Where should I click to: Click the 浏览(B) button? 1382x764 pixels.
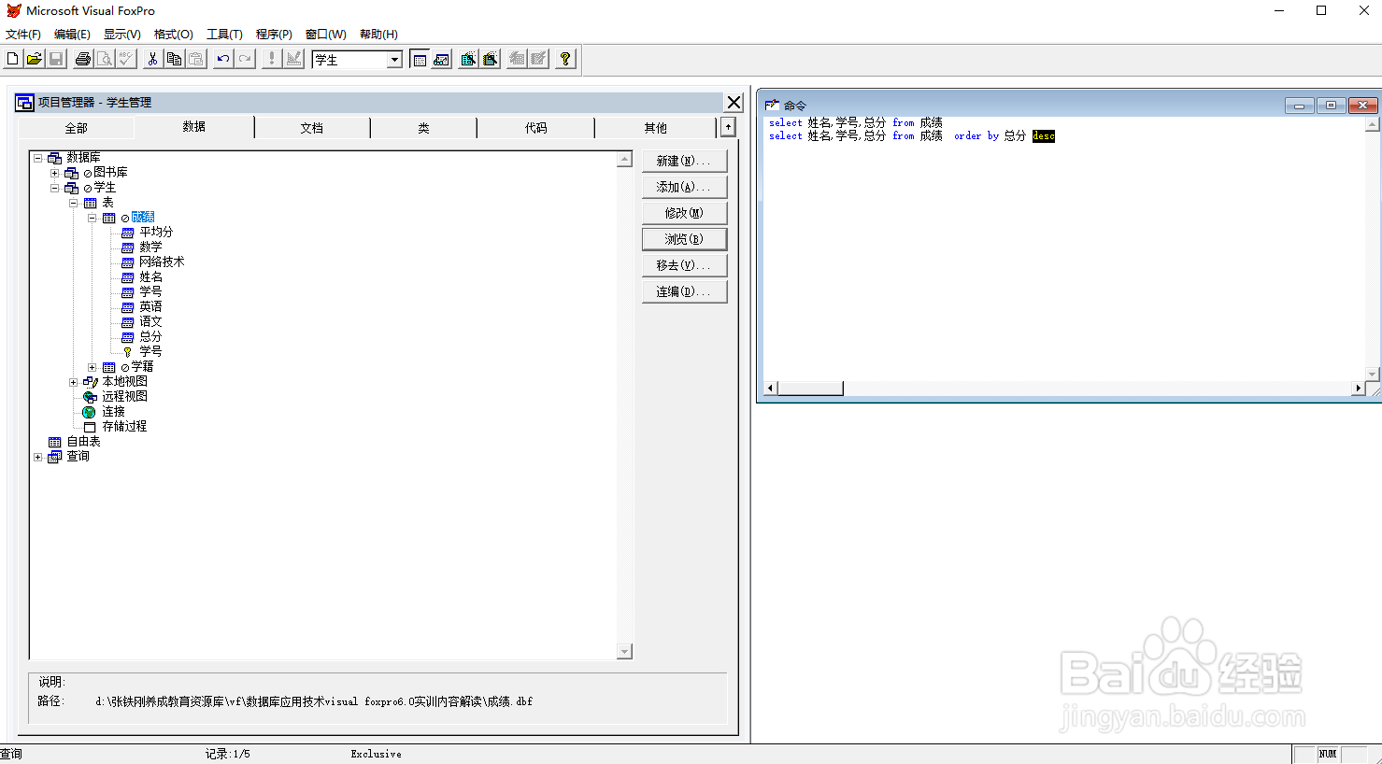[684, 239]
